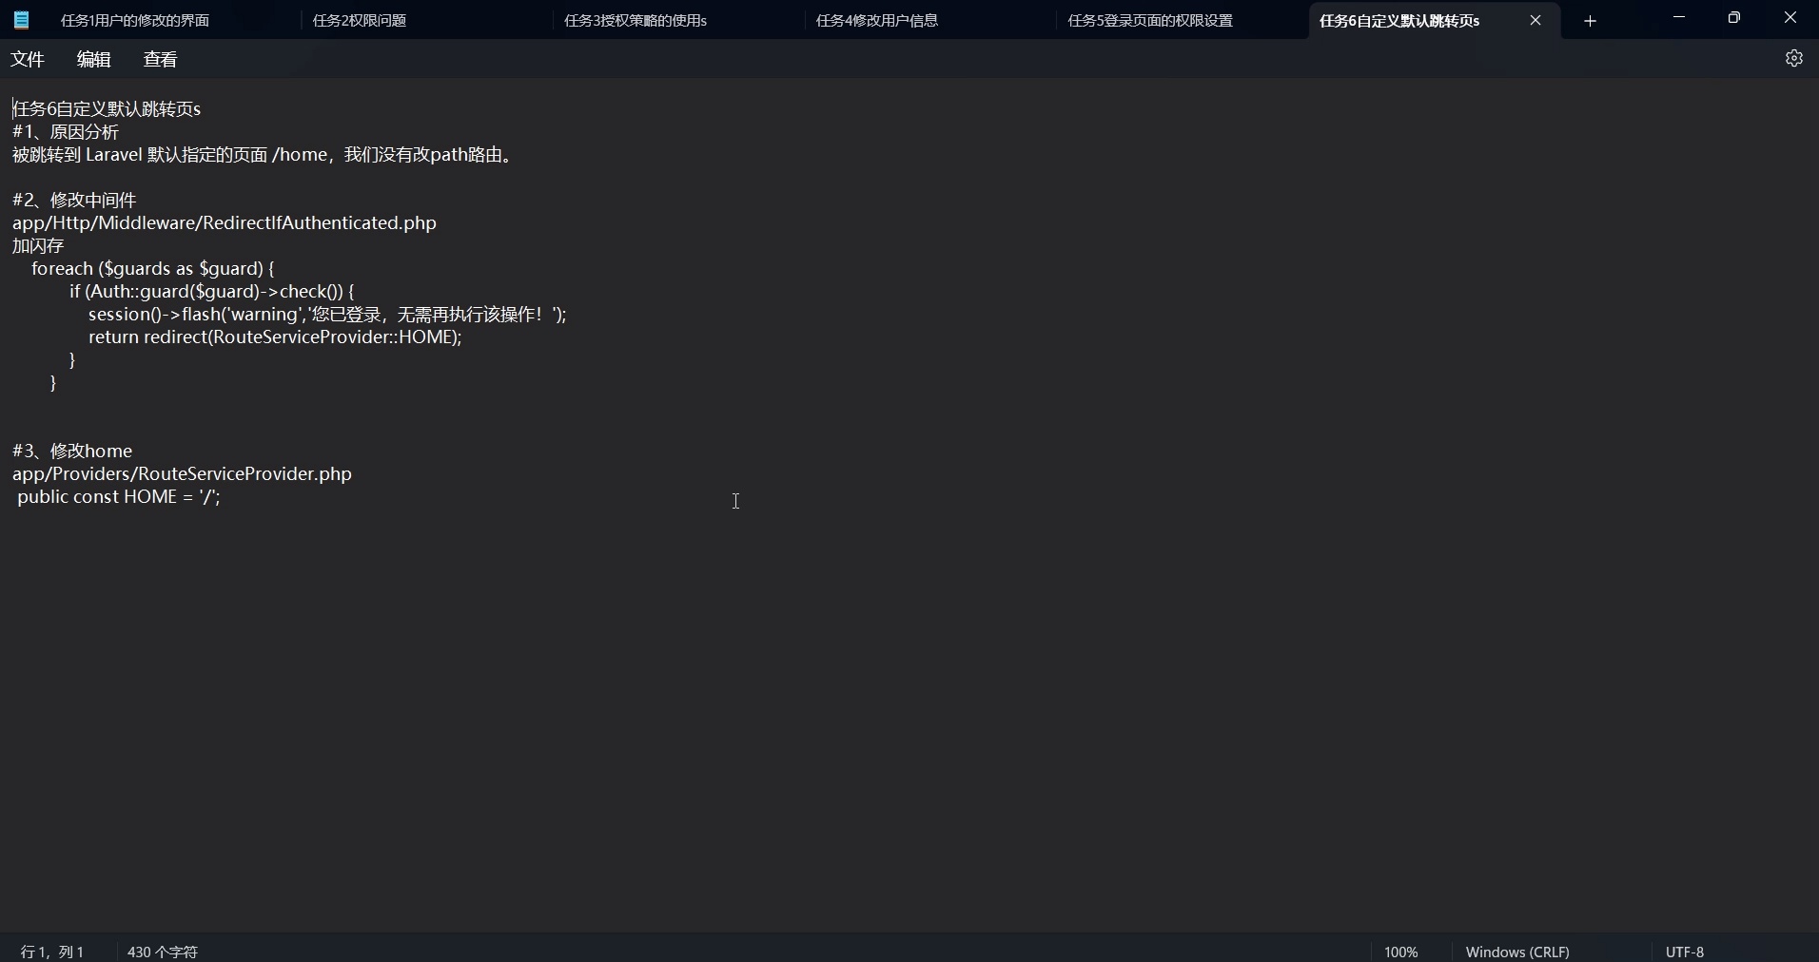Screen dimensions: 1819x962
Task: Click the line #1、原因分析
Action: tap(66, 131)
